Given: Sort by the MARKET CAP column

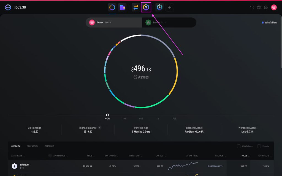Looking at the screenshot, I should coord(135,156).
